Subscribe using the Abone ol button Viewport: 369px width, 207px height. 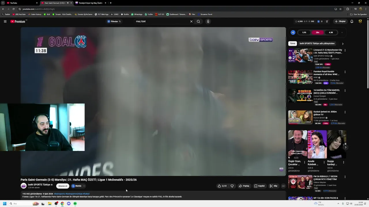[63, 186]
